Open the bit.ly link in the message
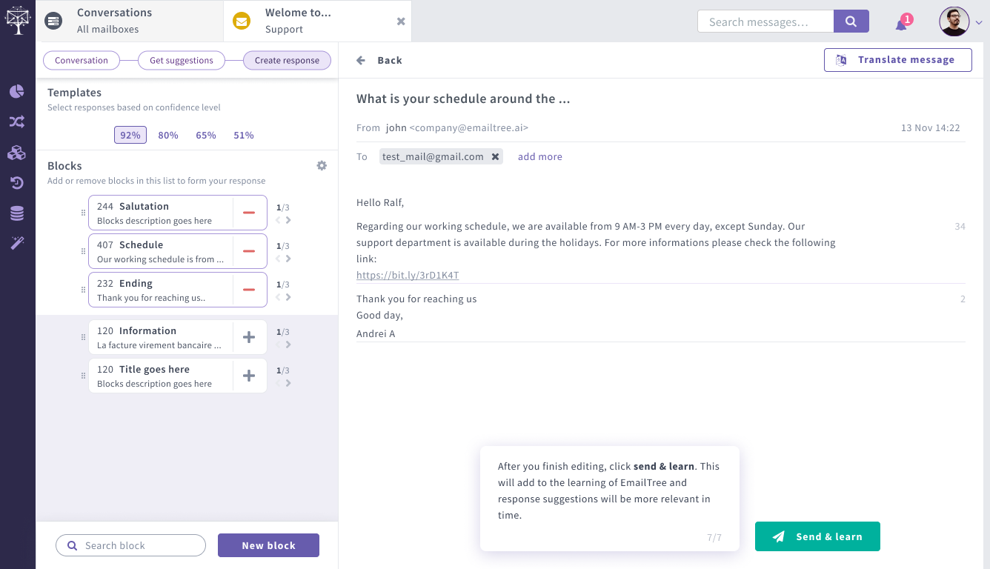Viewport: 990px width, 569px height. (x=408, y=275)
